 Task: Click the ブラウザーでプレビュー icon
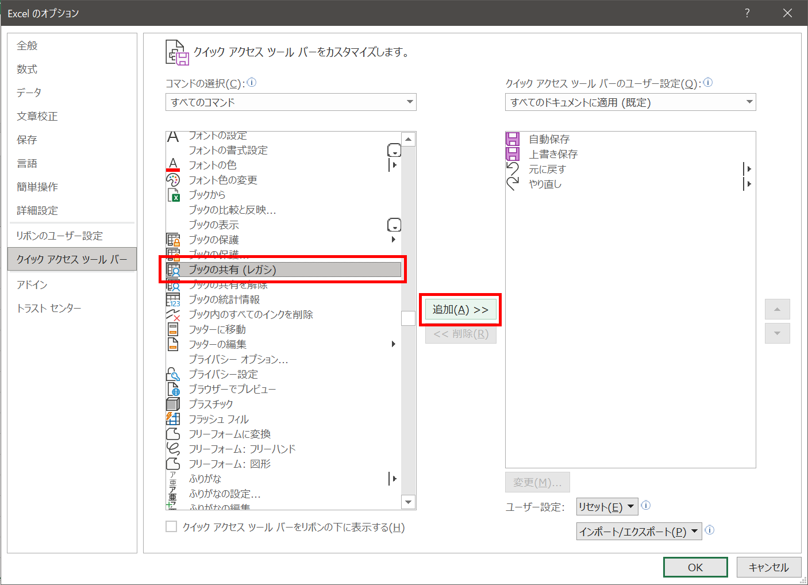pos(173,389)
